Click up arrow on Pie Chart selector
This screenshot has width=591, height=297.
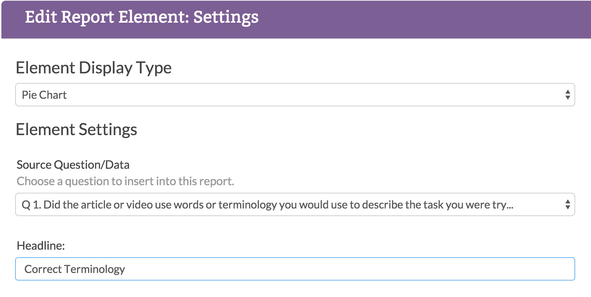point(568,92)
